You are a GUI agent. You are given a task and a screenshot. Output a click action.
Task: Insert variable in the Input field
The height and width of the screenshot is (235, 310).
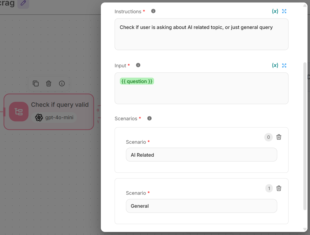tap(275, 65)
